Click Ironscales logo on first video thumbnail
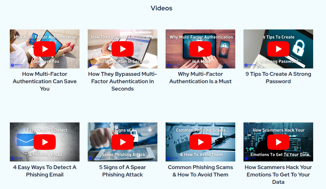The width and height of the screenshot is (326, 189). coord(17,65)
